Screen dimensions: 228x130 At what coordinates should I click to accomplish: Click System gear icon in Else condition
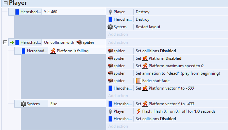click(23, 104)
